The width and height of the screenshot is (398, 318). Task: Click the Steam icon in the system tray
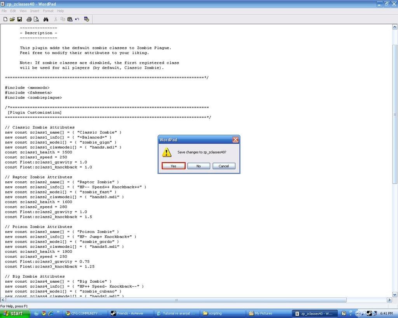[x=369, y=313]
